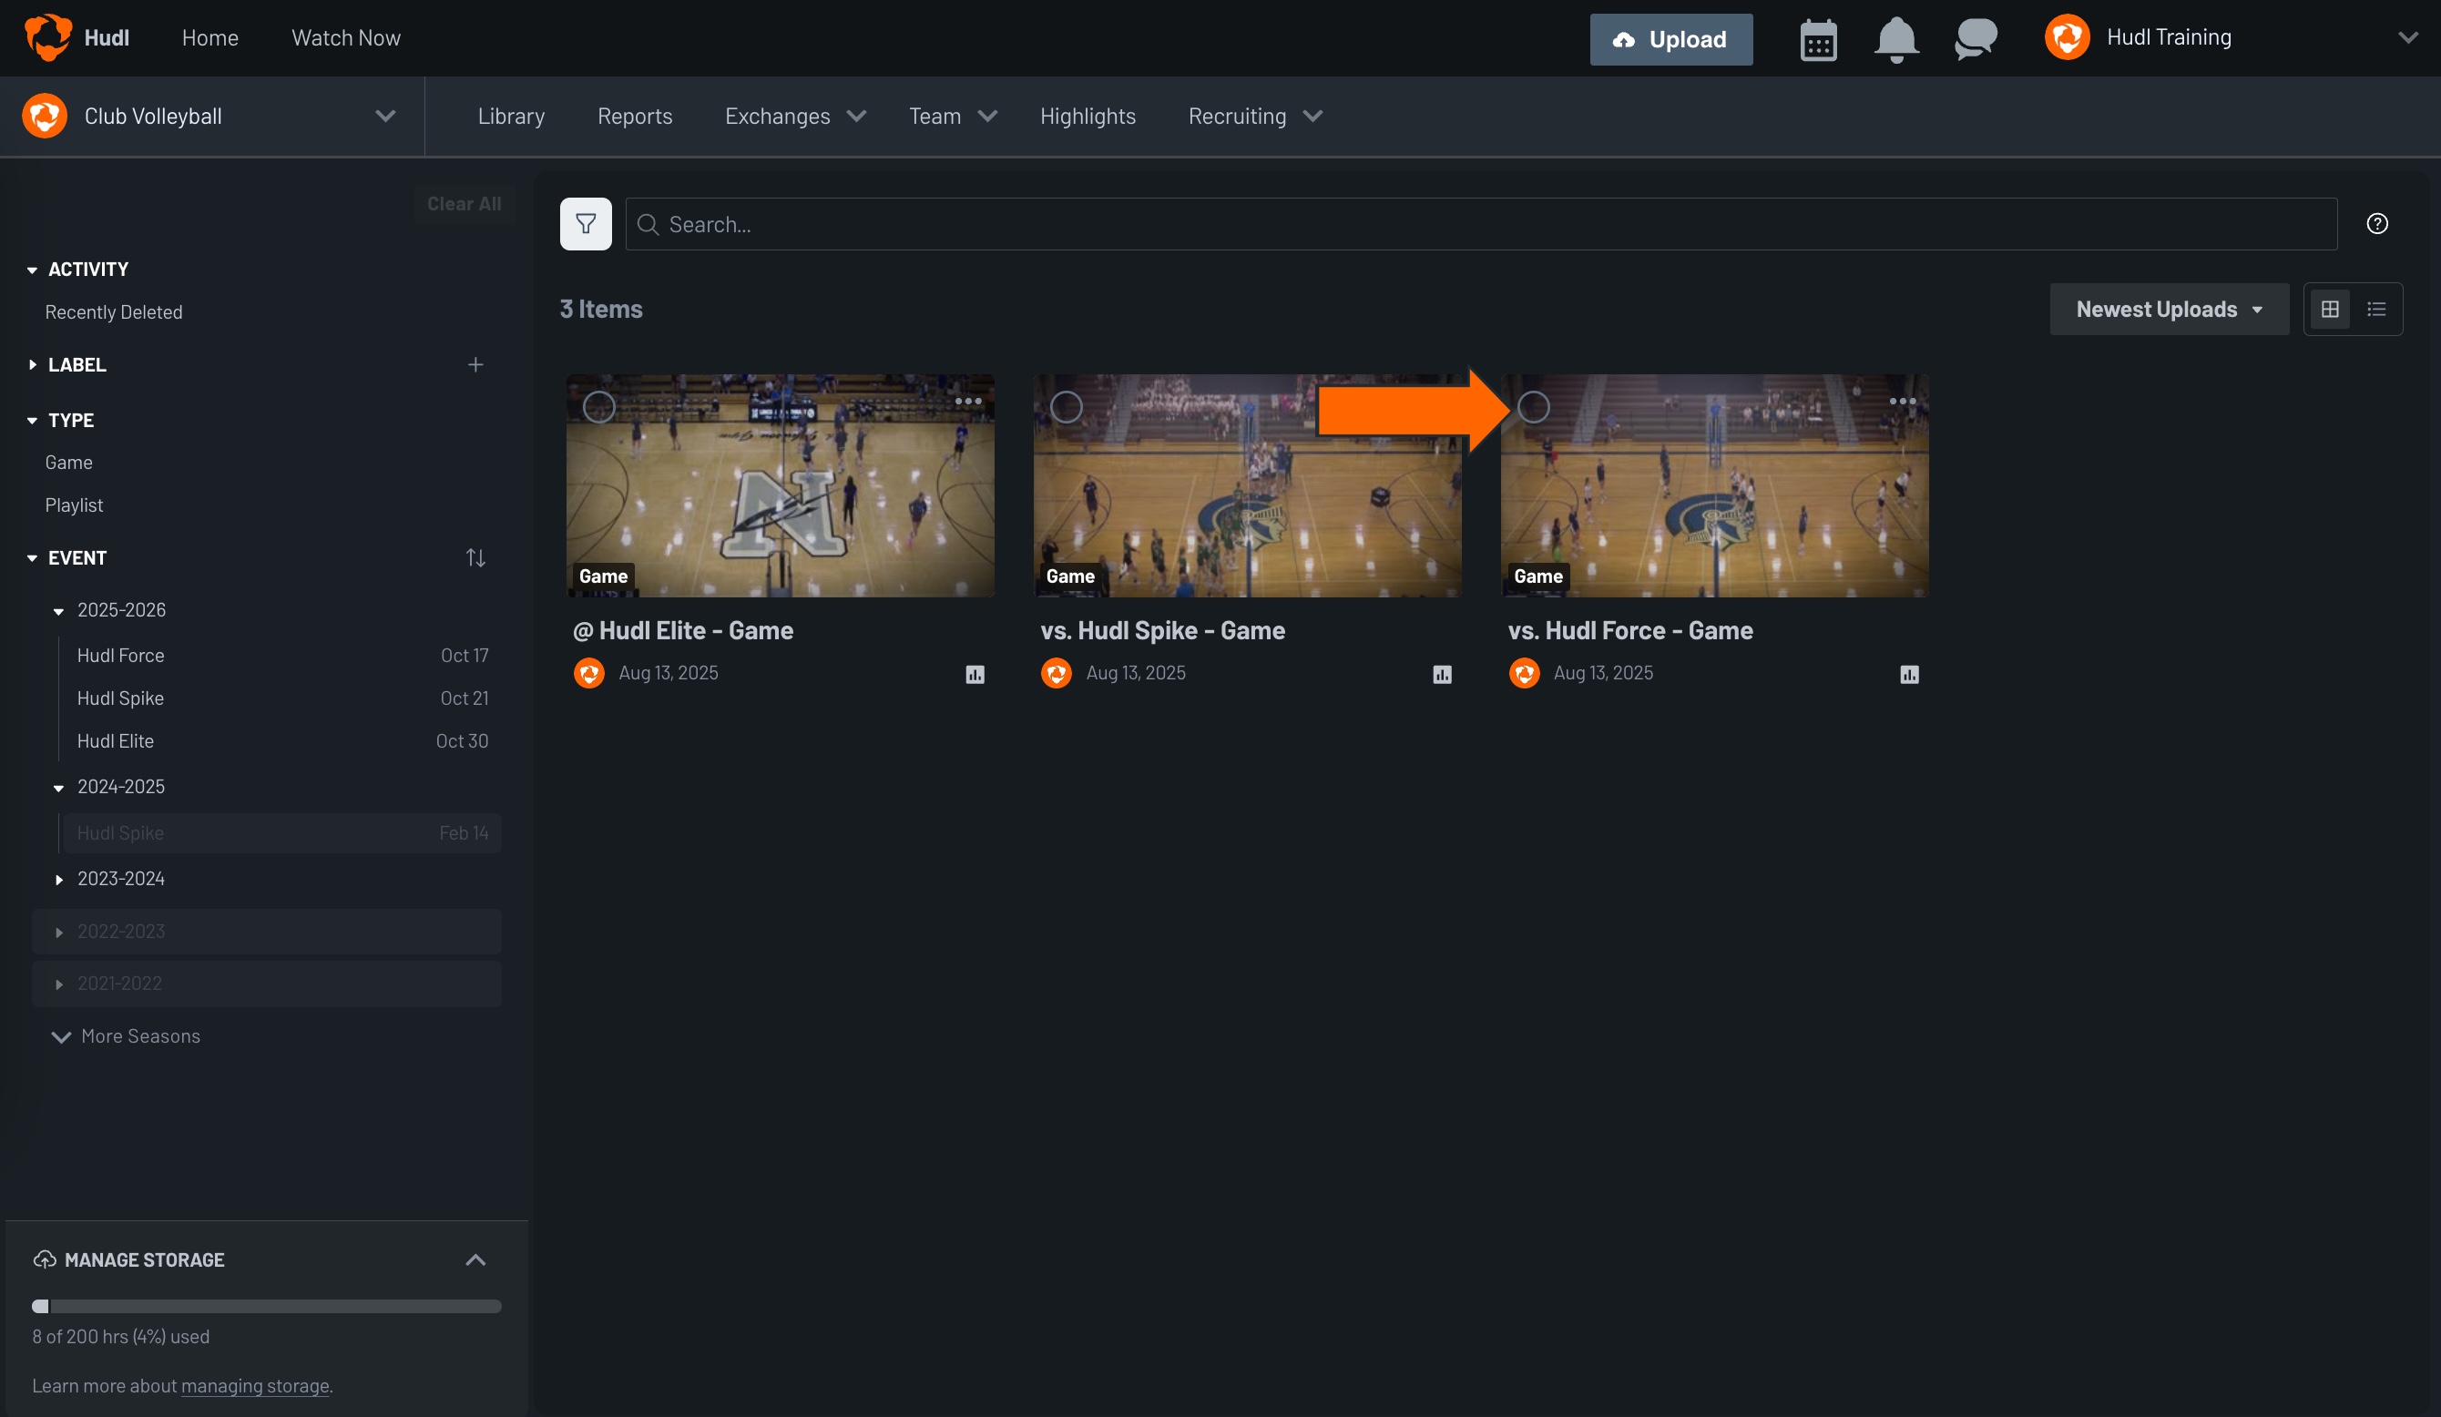Click the '@ Hudl Elite - Game' title
The width and height of the screenshot is (2441, 1417).
(x=683, y=630)
